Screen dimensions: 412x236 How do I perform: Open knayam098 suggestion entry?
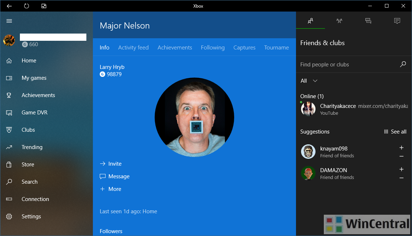(354, 152)
